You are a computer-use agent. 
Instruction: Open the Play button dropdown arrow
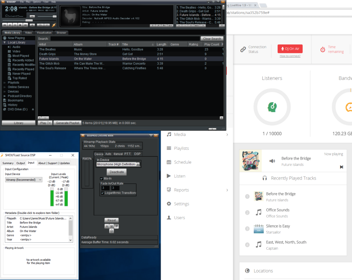click(x=50, y=123)
